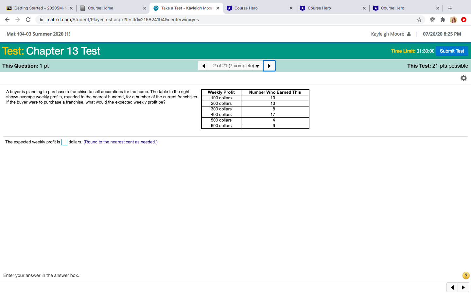The image size is (471, 294).
Task: Click the expected weekly profit answer box
Action: click(x=64, y=142)
